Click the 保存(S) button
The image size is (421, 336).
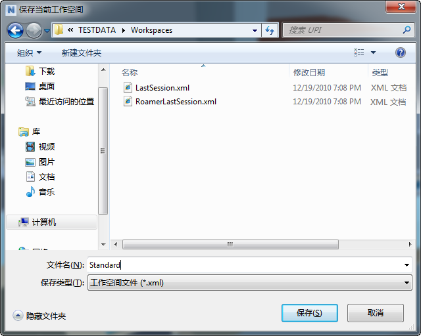pyautogui.click(x=310, y=312)
